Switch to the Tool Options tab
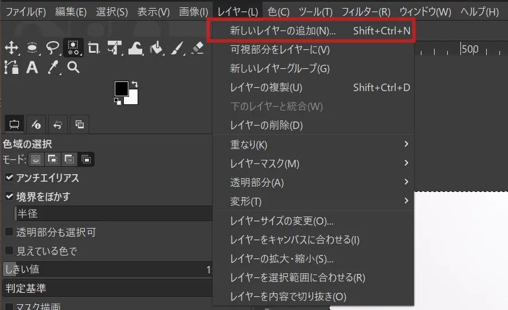This screenshot has width=508, height=310. pos(14,124)
